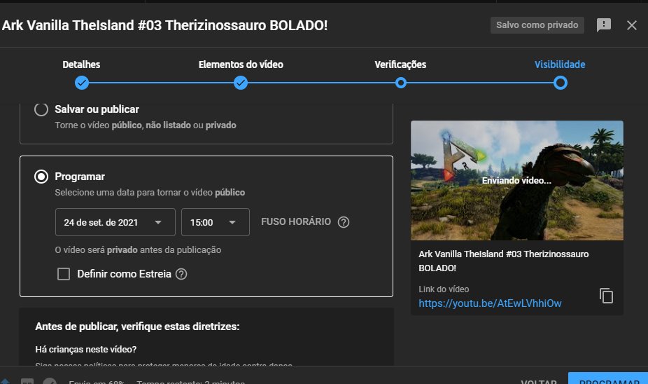
Task: Go to the Elementos do vídeo step
Action: pos(241,83)
